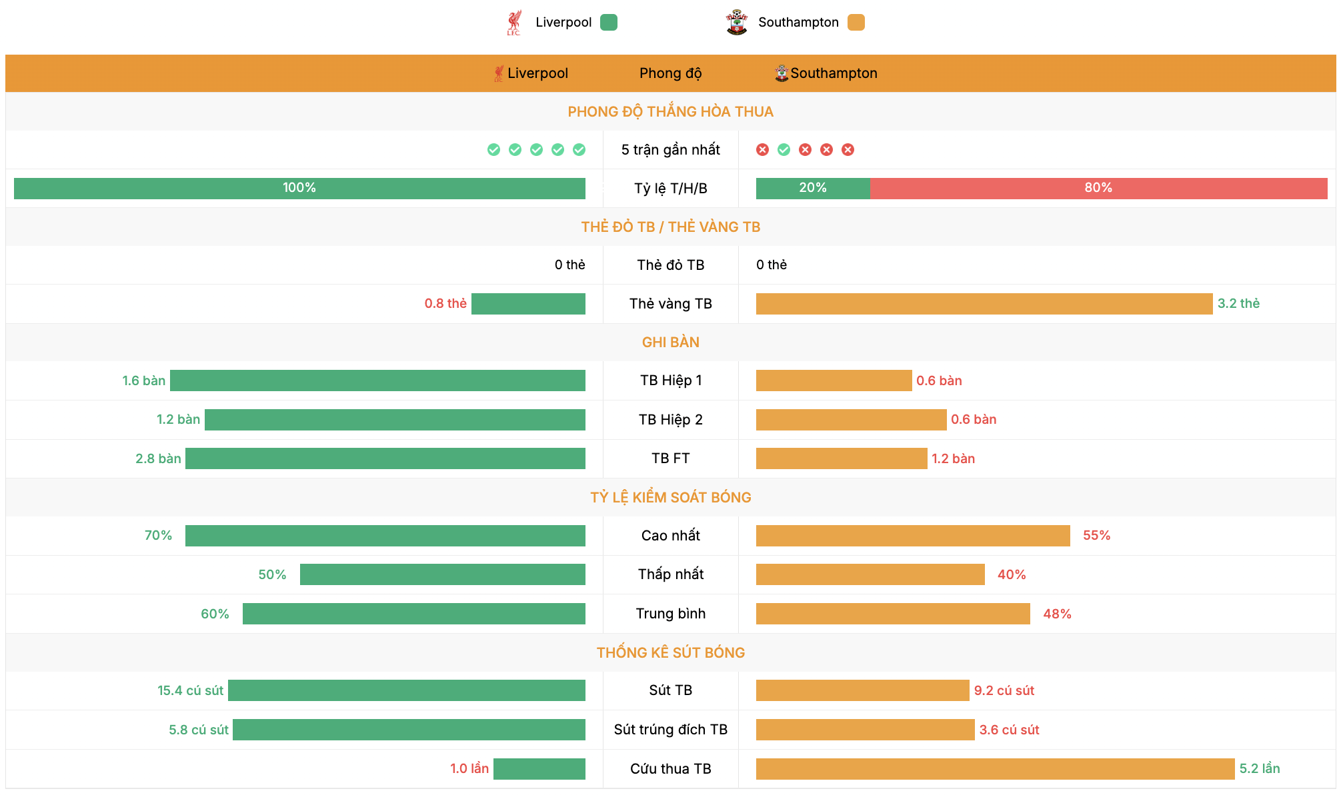Click the 'Thấp nhất' row label

[670, 574]
